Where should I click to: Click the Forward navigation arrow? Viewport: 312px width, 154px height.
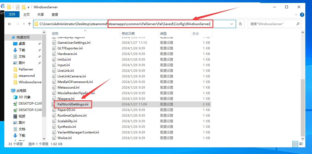[17, 24]
